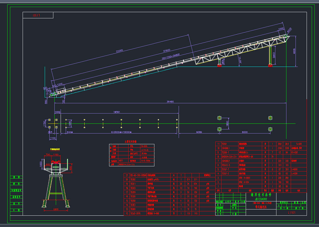Click the T03J2-207G part code in row 12

pyautogui.click(x=135, y=214)
